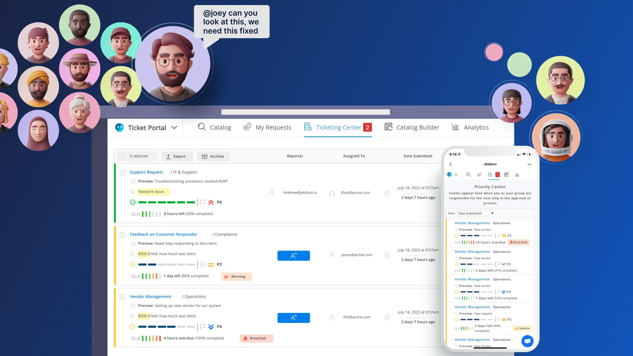Tap the Jetdocs skull logo on the phone
The width and height of the screenshot is (633, 356).
tap(449, 174)
